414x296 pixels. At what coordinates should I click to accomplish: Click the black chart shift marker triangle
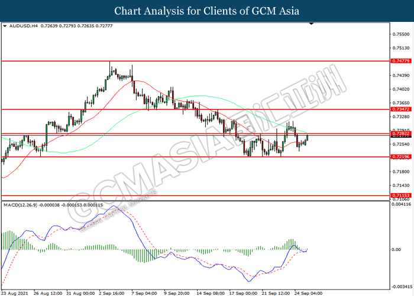pos(311,24)
